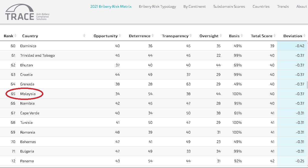Viewport: 308px width, 168px height.
Task: Open Subdomain Scores page
Action: 229,6
